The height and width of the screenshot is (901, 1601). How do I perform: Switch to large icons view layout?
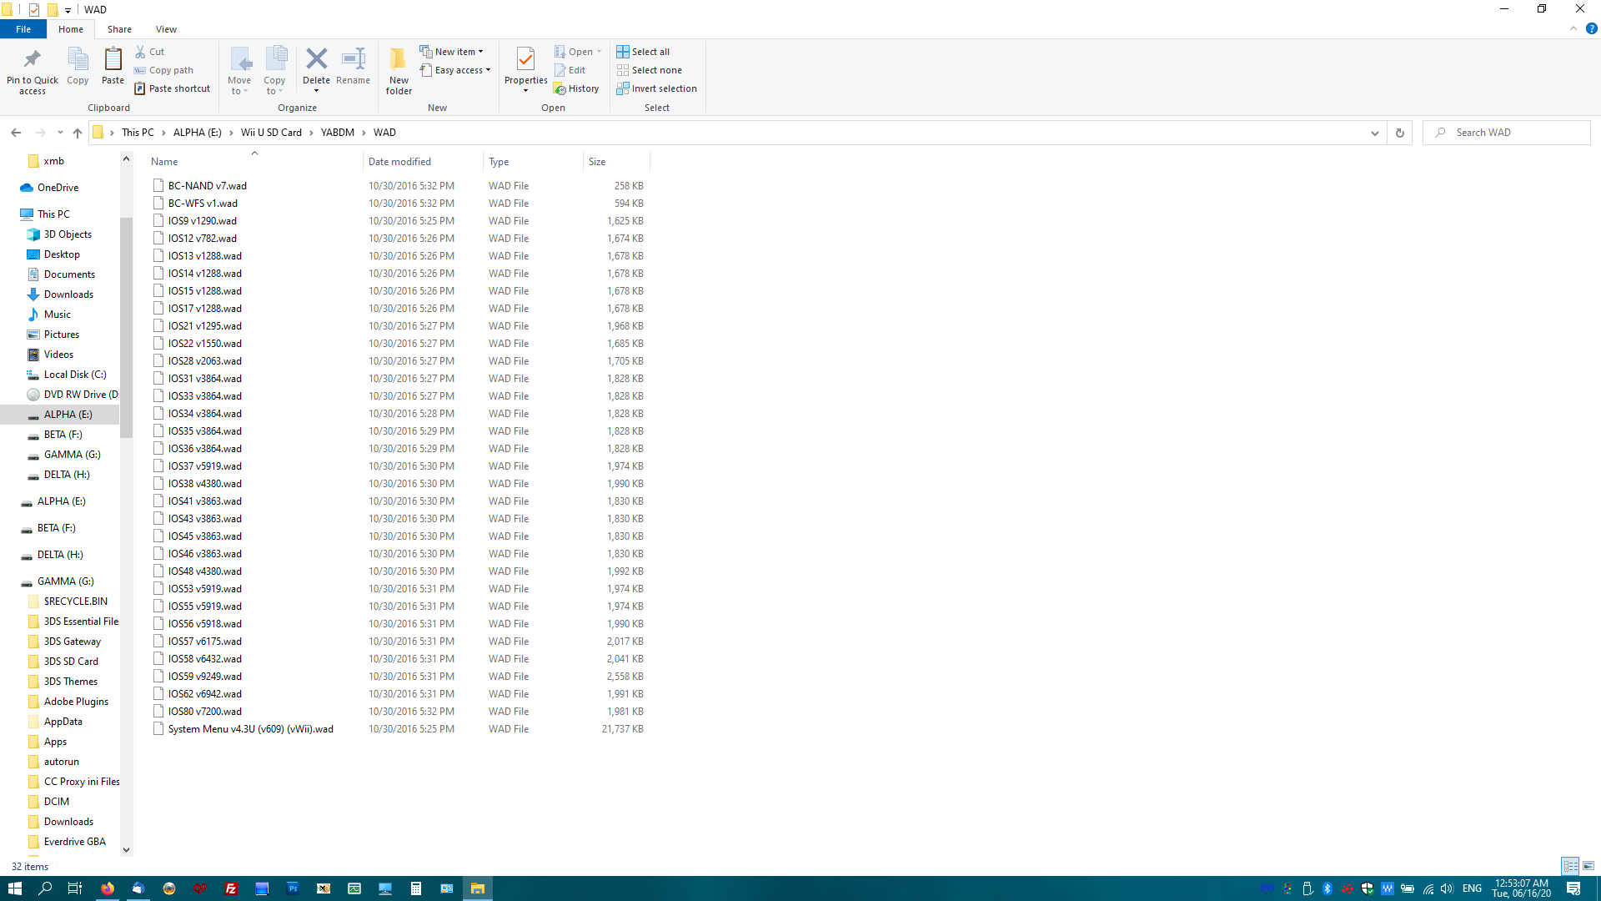tap(1588, 866)
